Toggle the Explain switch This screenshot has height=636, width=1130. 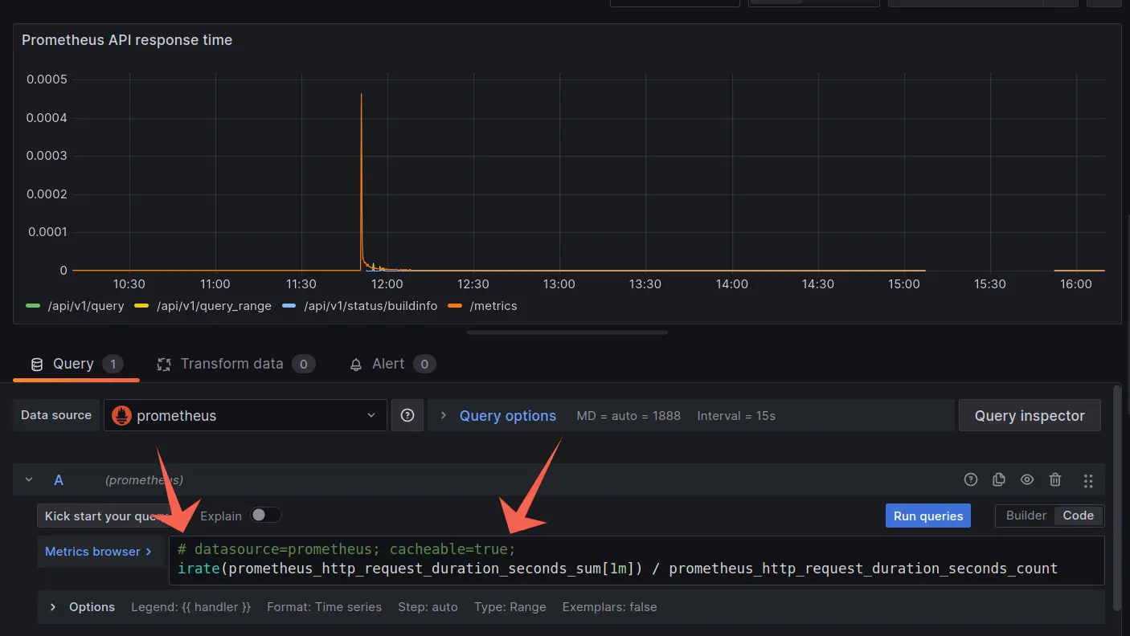pos(266,516)
